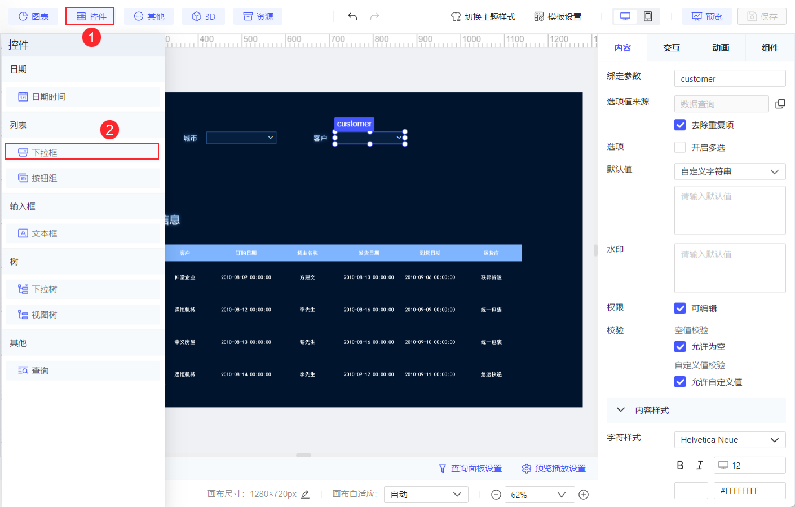Click the 订购日期 table header
795x507 pixels.
point(246,253)
